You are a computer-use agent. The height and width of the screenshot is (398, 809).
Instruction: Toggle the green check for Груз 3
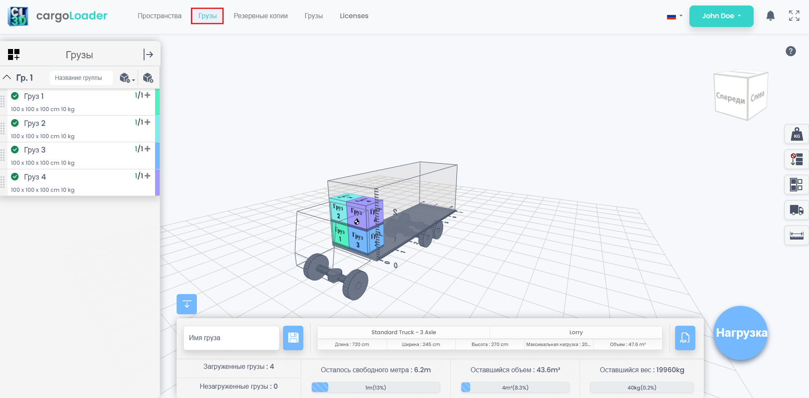15,150
